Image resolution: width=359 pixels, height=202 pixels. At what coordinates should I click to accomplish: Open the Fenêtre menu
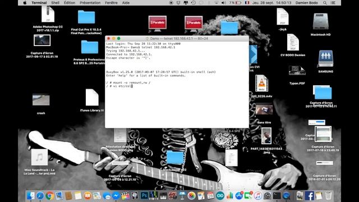coord(111,3)
